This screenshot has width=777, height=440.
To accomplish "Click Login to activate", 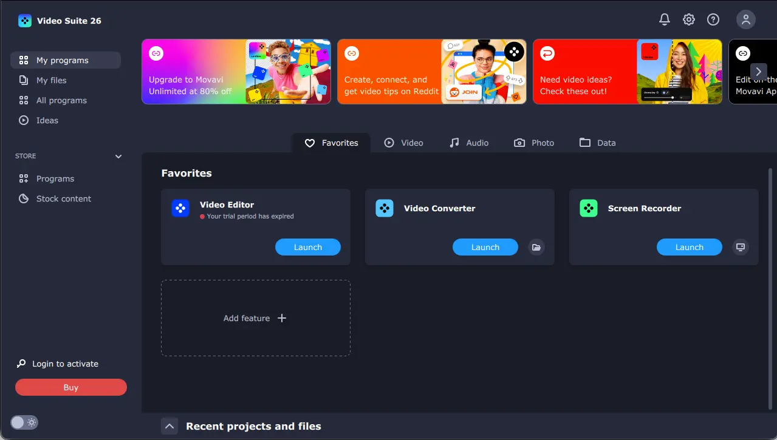I will point(64,364).
